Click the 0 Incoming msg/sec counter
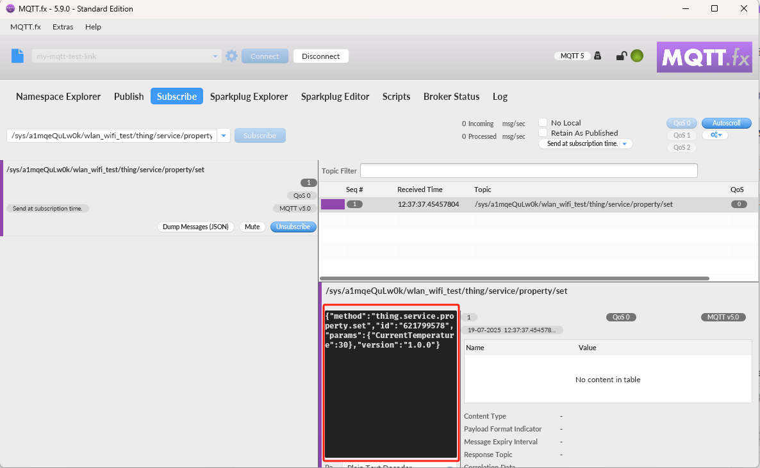The height and width of the screenshot is (468, 760). [x=493, y=124]
